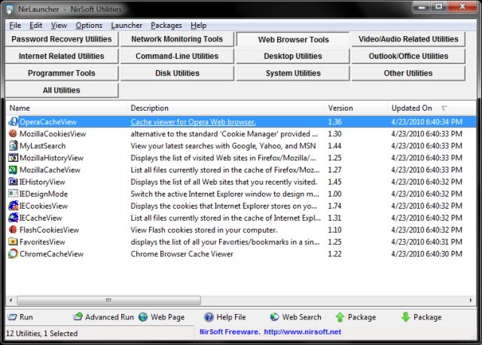Click 'Chrome Browser Cache Viewer' description
The image size is (482, 345).
coord(182,254)
